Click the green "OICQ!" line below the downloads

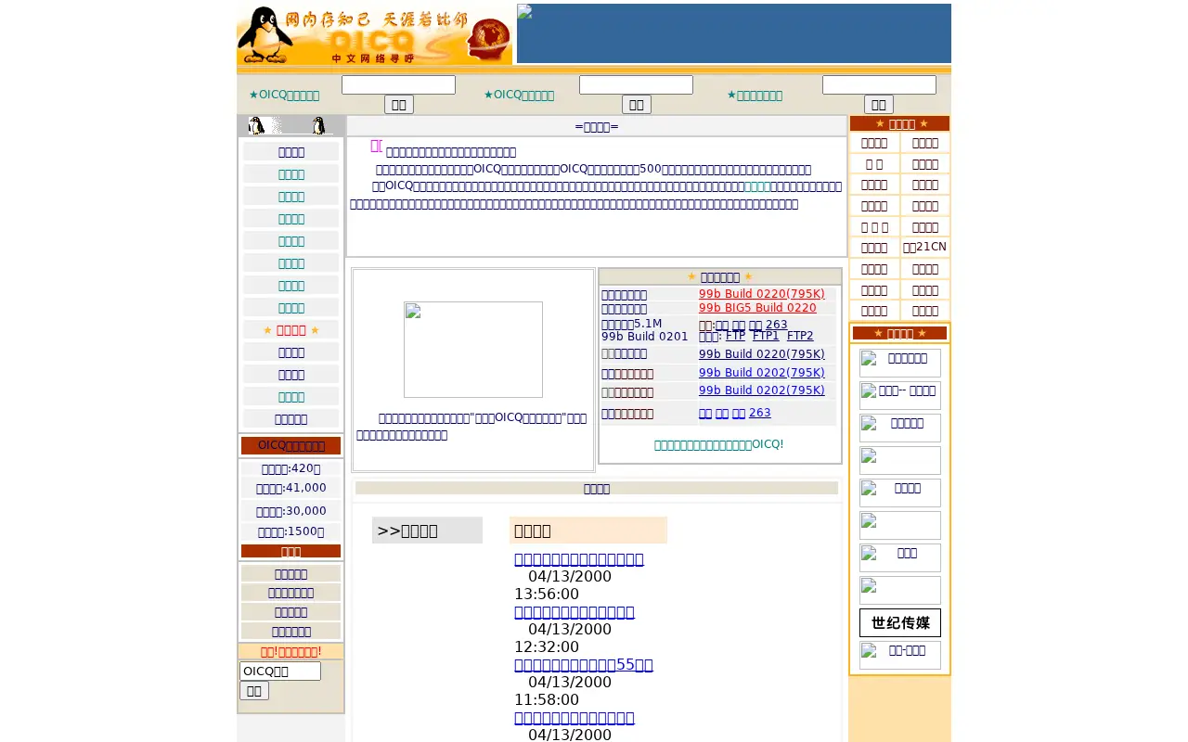pyautogui.click(x=719, y=445)
